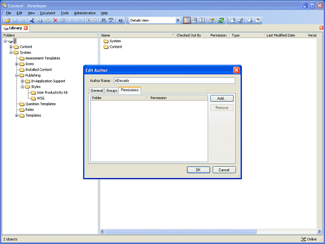
Task: Click the Type column header
Action: pyautogui.click(x=248, y=35)
